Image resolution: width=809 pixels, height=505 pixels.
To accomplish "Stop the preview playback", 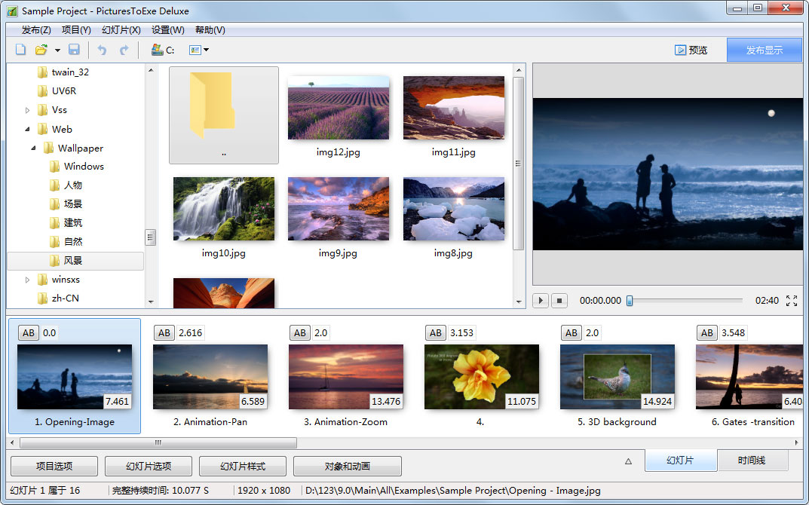I will coord(559,300).
